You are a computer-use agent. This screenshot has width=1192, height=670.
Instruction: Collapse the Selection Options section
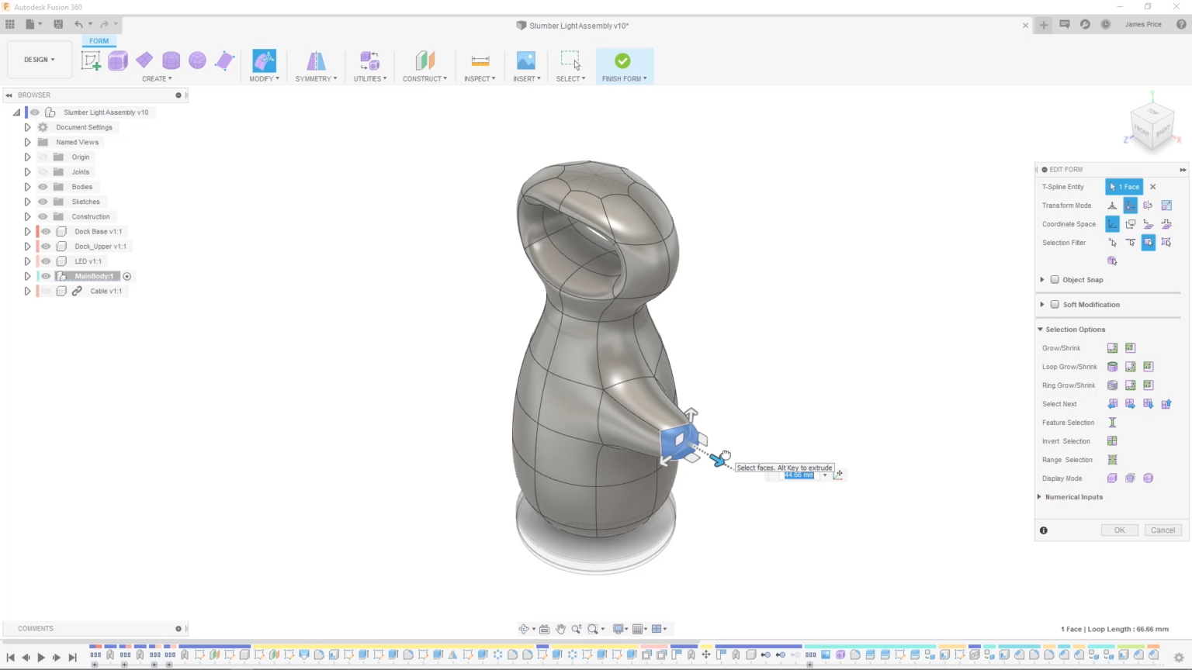tap(1040, 329)
